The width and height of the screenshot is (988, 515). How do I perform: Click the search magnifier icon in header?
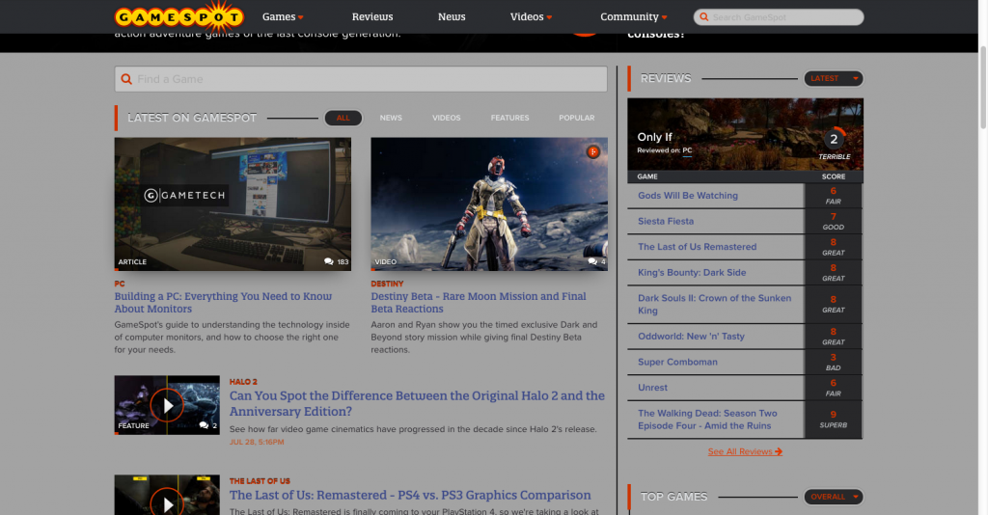[x=703, y=17]
